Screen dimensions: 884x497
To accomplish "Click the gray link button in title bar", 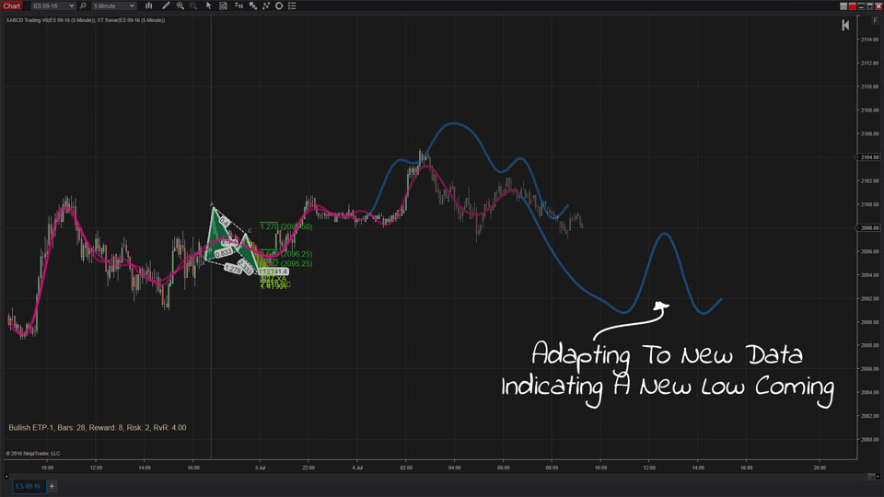I will 843,6.
